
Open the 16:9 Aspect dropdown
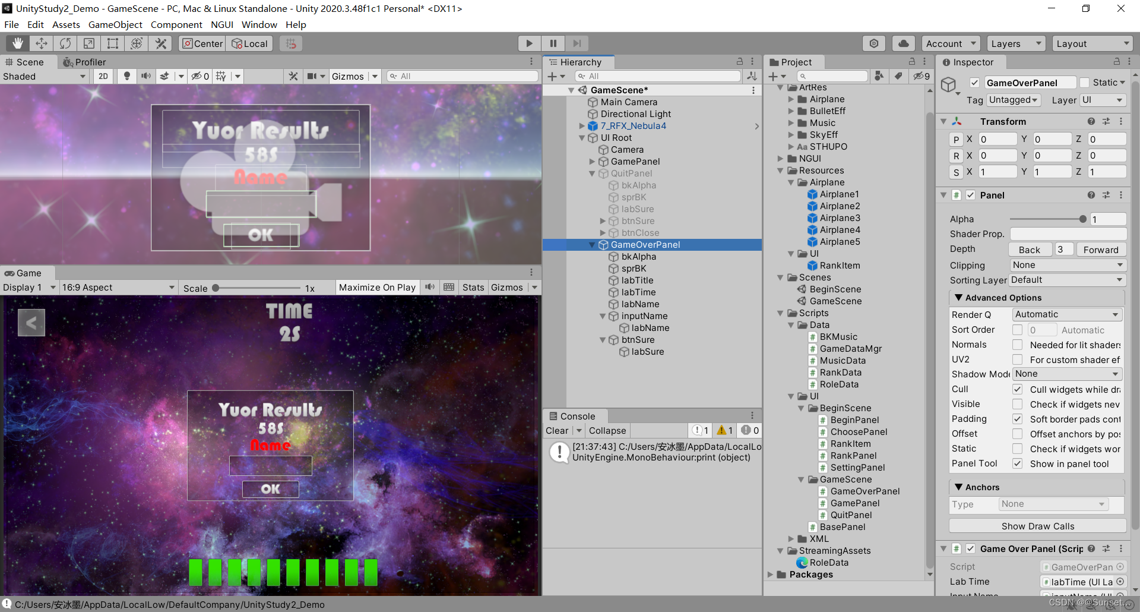pos(118,288)
